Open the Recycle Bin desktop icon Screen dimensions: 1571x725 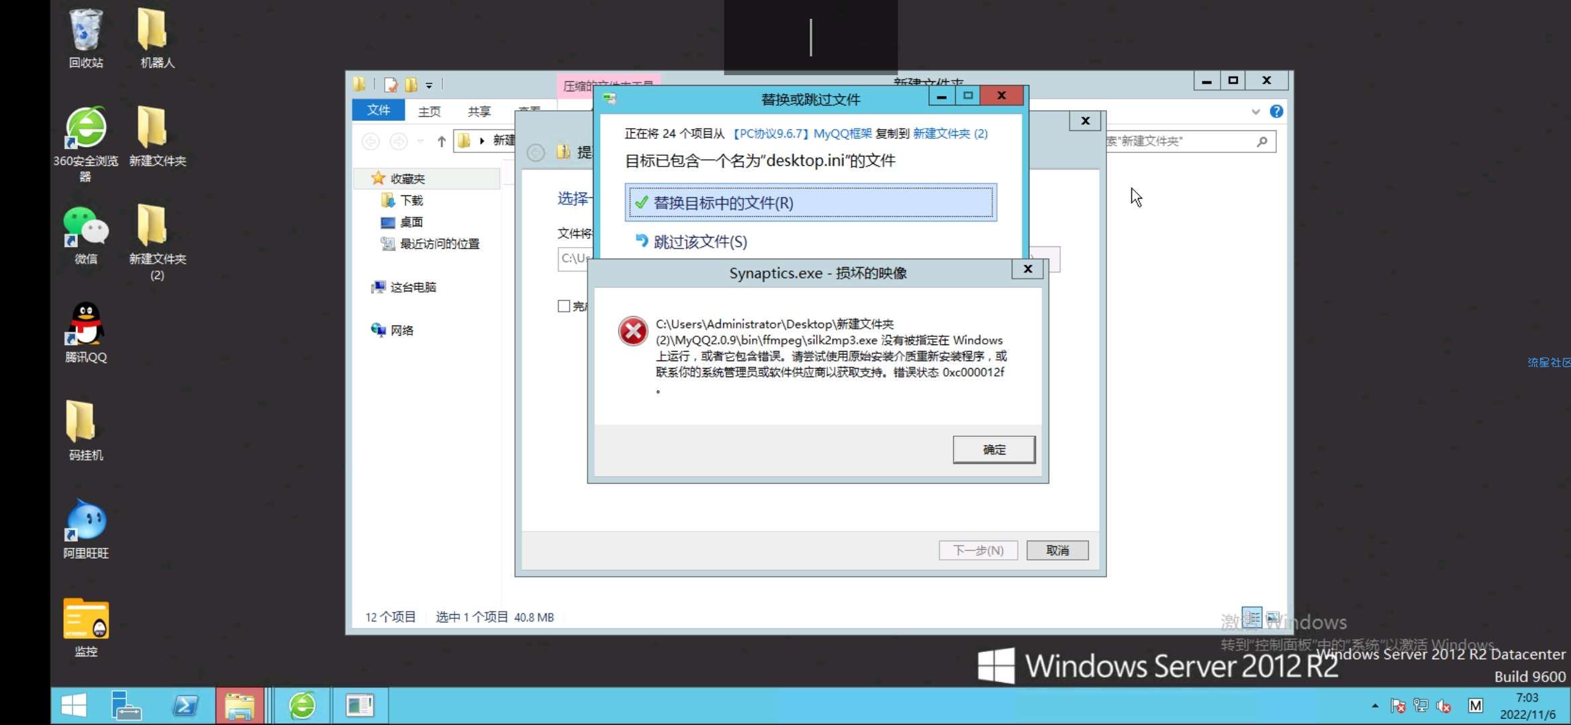click(86, 39)
